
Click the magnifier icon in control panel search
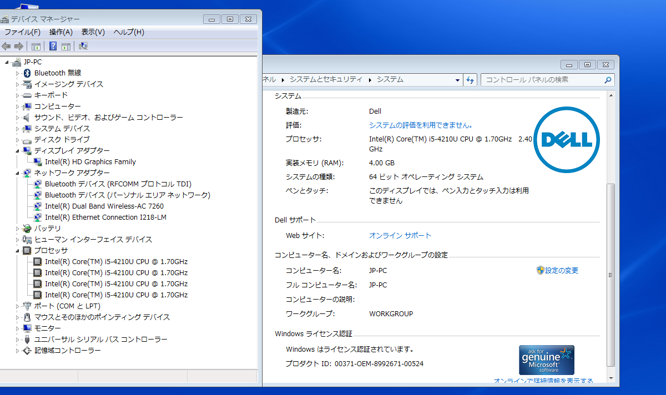[x=608, y=80]
